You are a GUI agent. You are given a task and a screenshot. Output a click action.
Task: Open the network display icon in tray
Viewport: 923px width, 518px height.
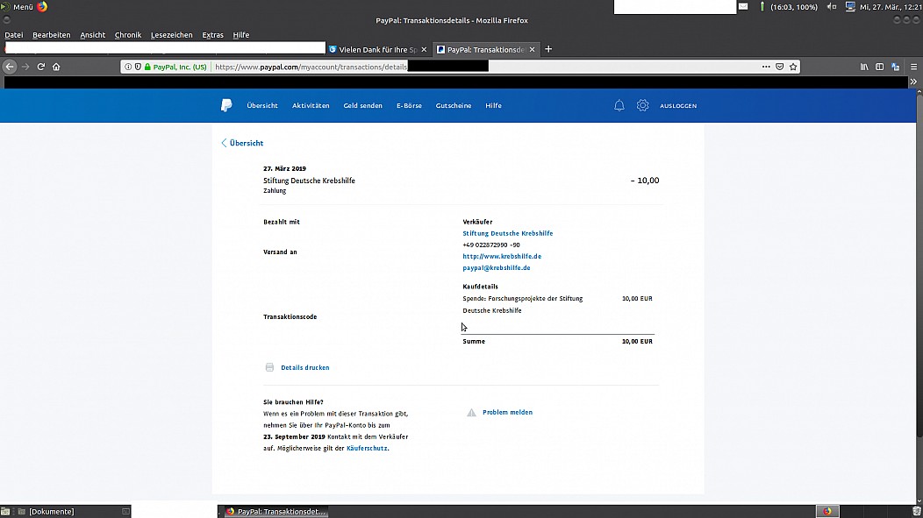click(850, 6)
